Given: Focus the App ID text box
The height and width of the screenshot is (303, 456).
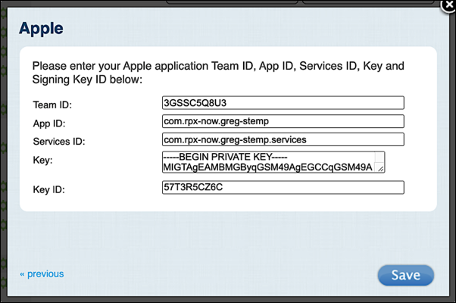Looking at the screenshot, I should tap(283, 121).
